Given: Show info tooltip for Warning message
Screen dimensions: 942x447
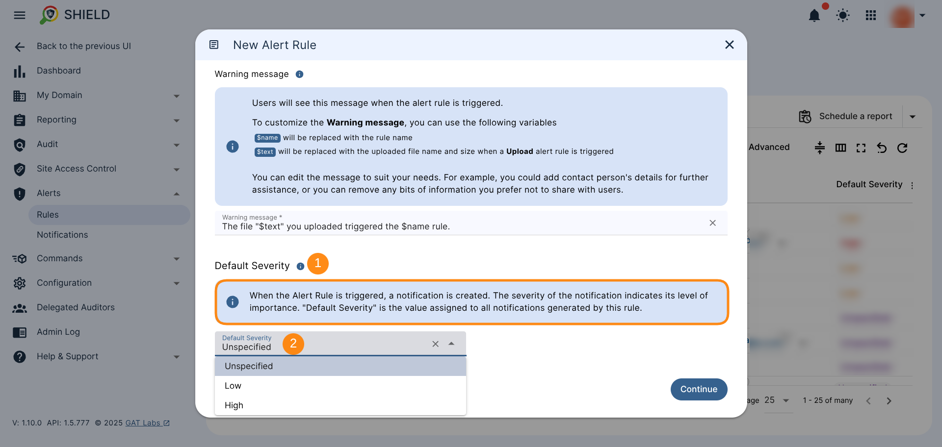Looking at the screenshot, I should pos(299,74).
